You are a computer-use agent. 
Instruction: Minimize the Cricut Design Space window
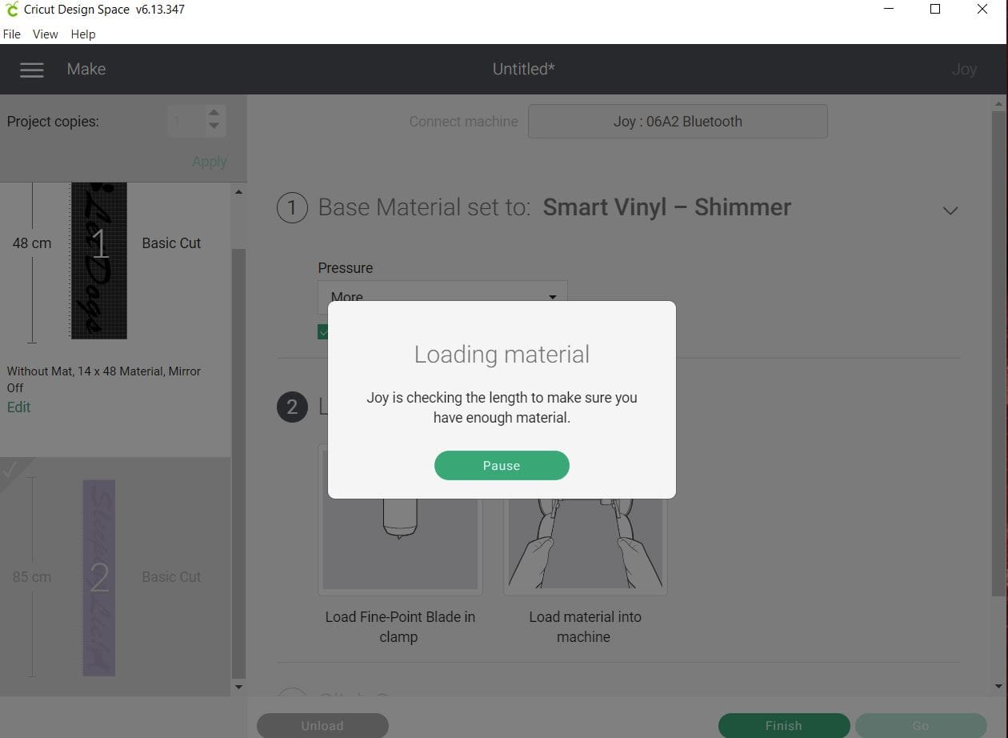click(889, 10)
